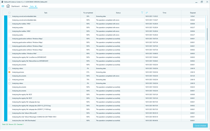Sort by the Elapsed column header
The image size is (210, 131).
pos(193,13)
